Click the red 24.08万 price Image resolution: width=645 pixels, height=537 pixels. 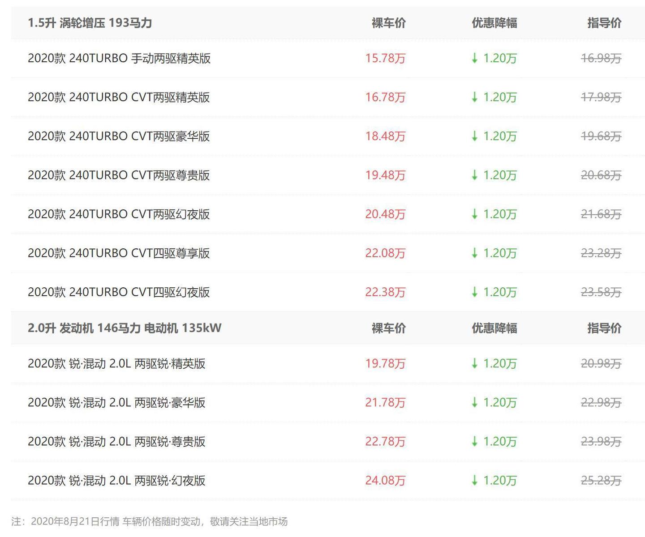385,481
